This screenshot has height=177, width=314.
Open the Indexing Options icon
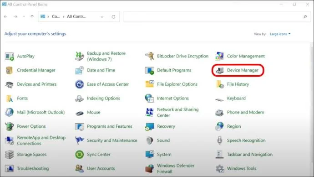click(x=80, y=99)
